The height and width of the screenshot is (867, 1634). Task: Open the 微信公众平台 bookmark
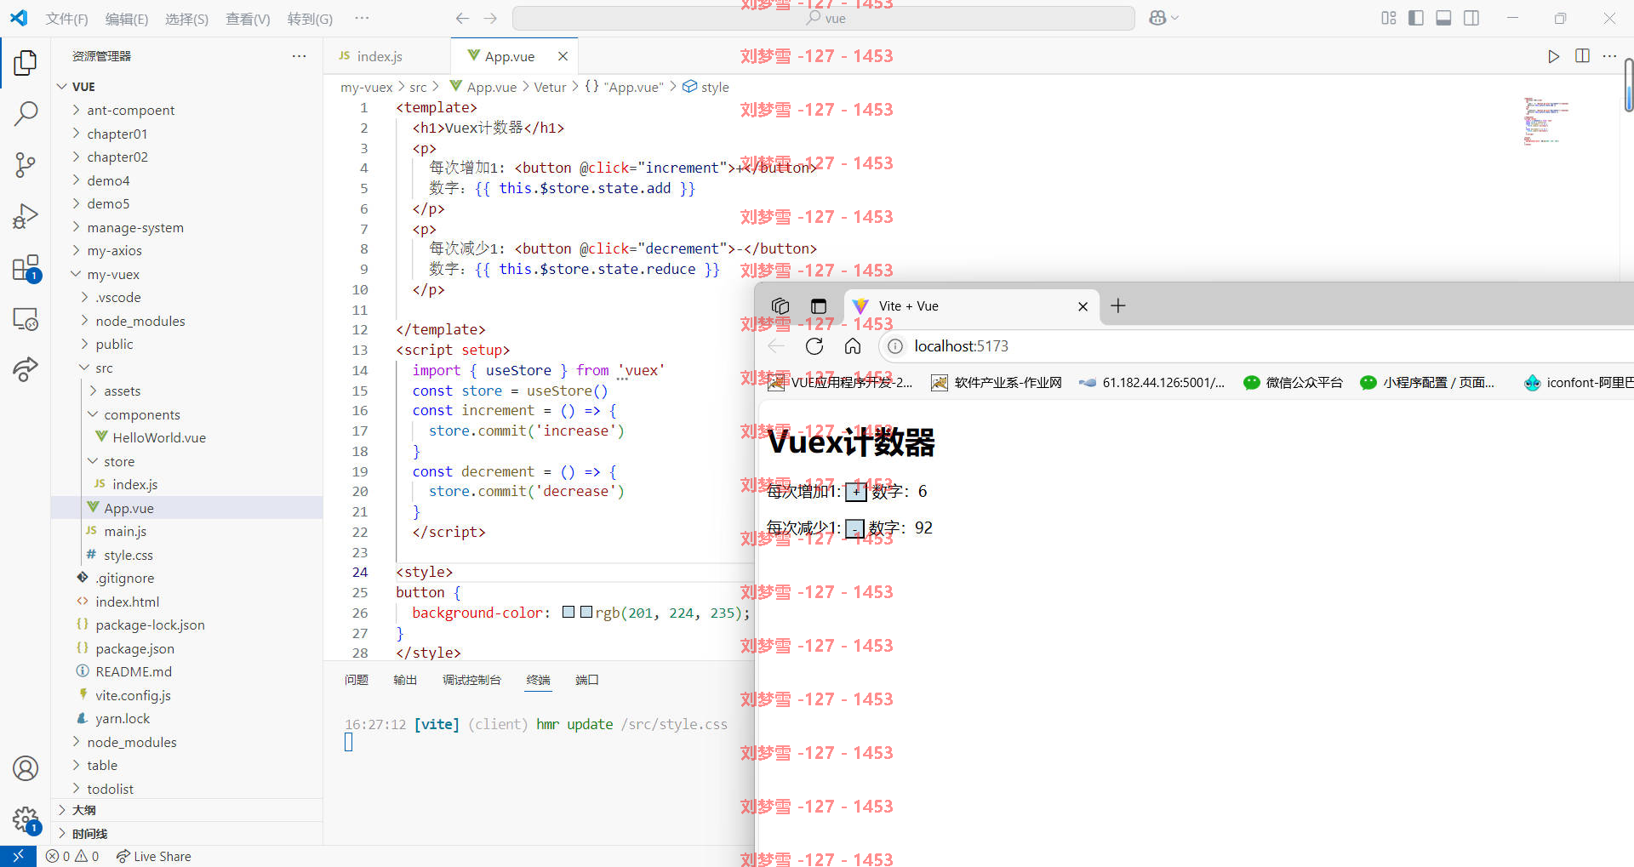1293,383
